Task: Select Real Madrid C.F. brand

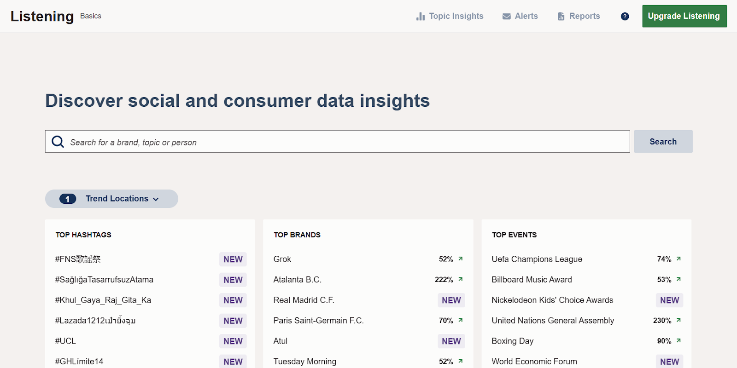Action: point(304,300)
